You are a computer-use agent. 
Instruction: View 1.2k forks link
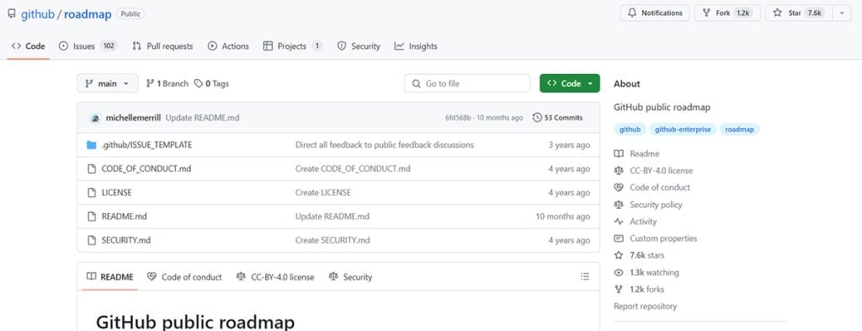(x=640, y=289)
